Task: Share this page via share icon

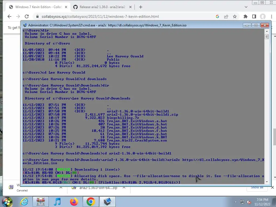Action: click(226, 16)
